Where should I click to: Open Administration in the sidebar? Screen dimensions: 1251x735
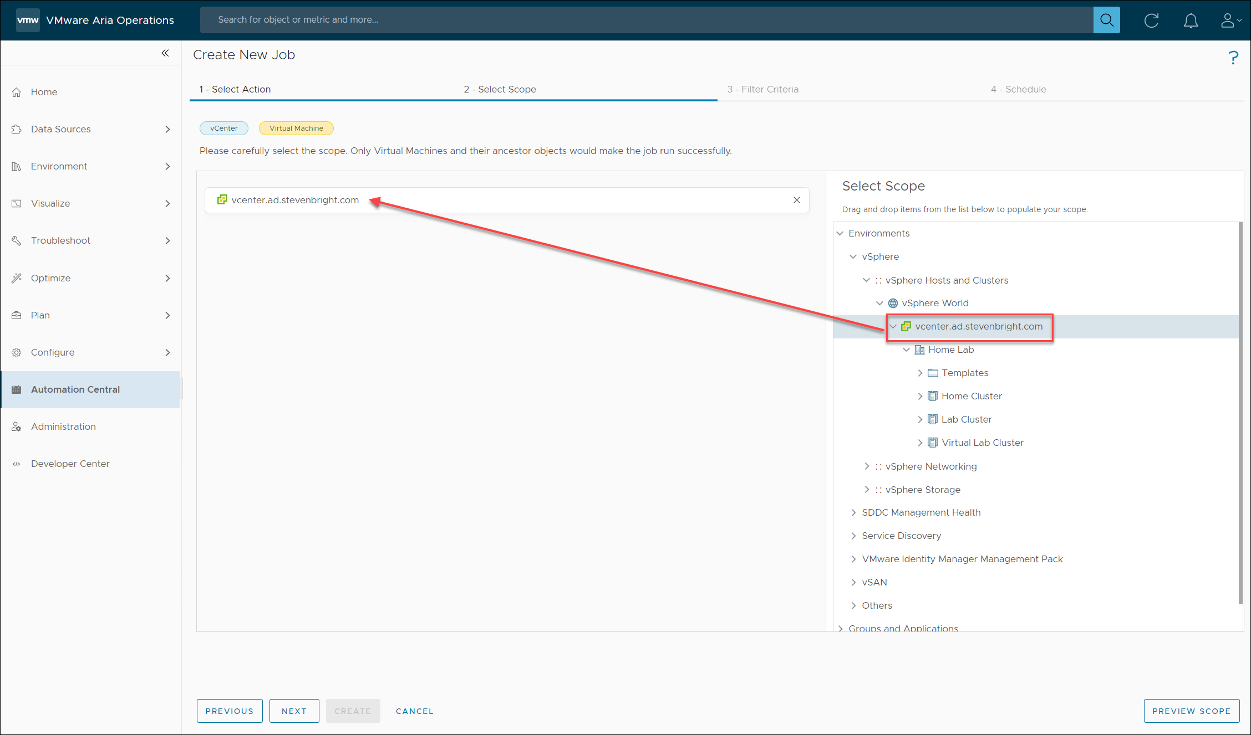(63, 426)
